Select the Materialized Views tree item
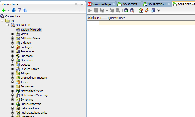 point(32,91)
